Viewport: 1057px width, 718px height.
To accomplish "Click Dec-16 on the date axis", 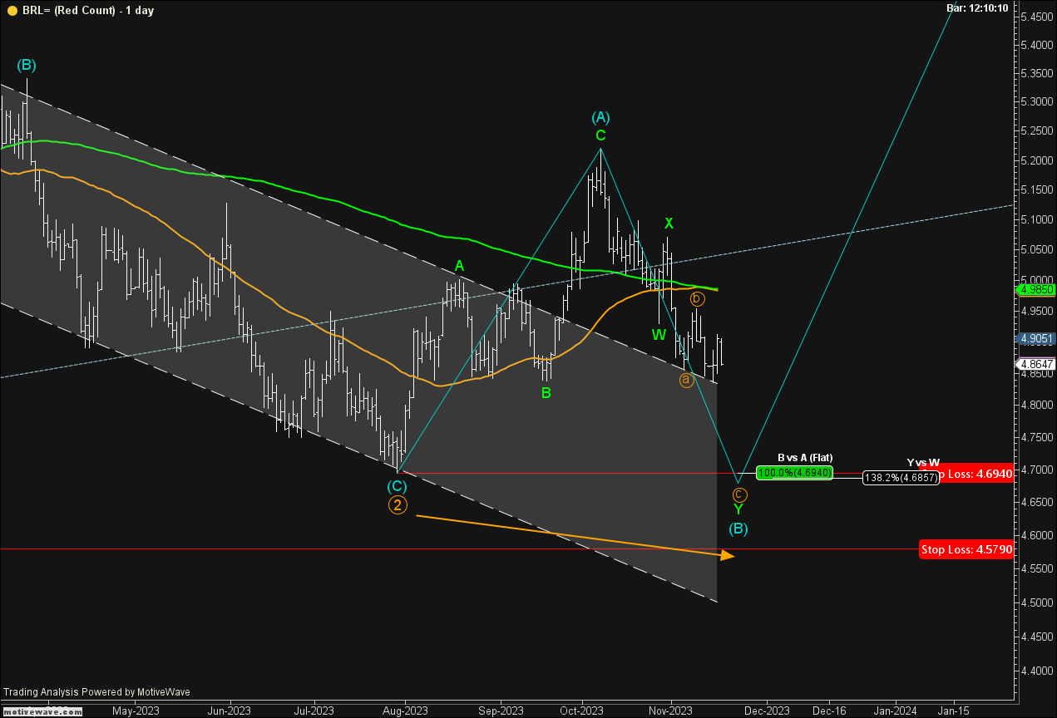I will (830, 711).
